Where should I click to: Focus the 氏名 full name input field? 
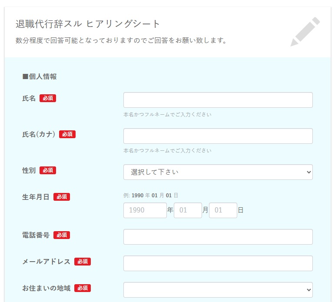[218, 100]
